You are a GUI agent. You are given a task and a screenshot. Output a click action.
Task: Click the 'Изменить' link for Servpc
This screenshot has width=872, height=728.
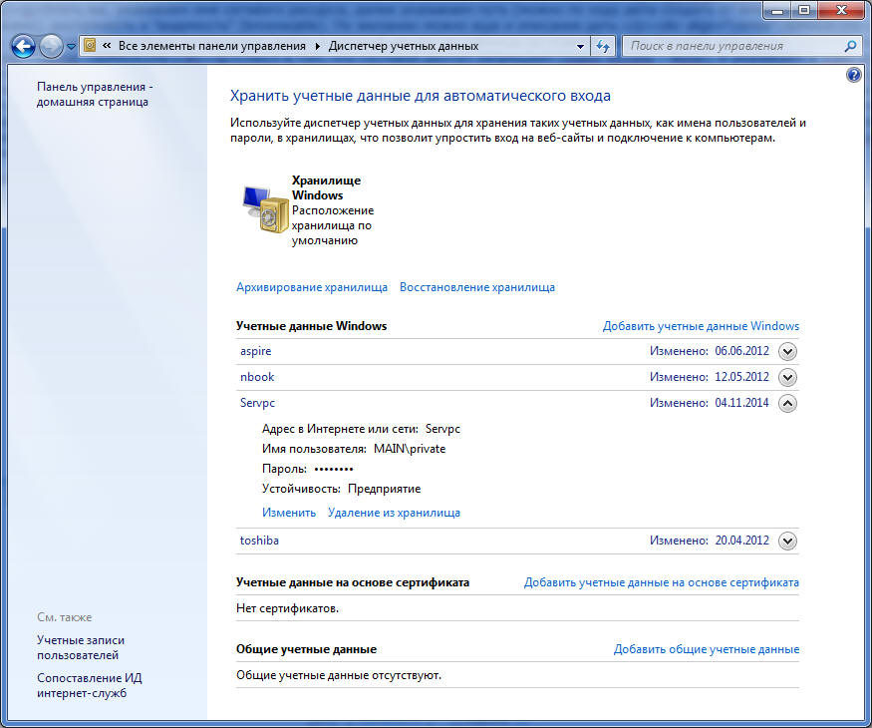click(289, 513)
